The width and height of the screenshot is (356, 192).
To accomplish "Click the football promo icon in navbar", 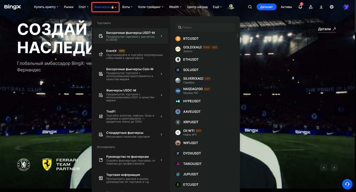I will (x=231, y=7).
